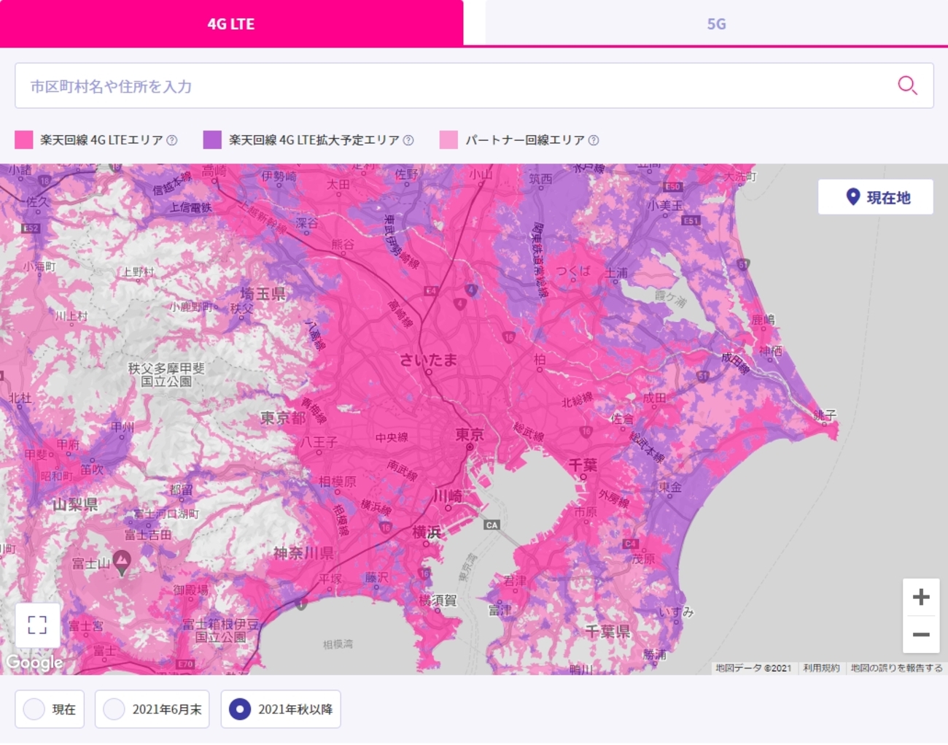The width and height of the screenshot is (948, 745).
Task: Click the 御殿場 city label
Action: [191, 590]
